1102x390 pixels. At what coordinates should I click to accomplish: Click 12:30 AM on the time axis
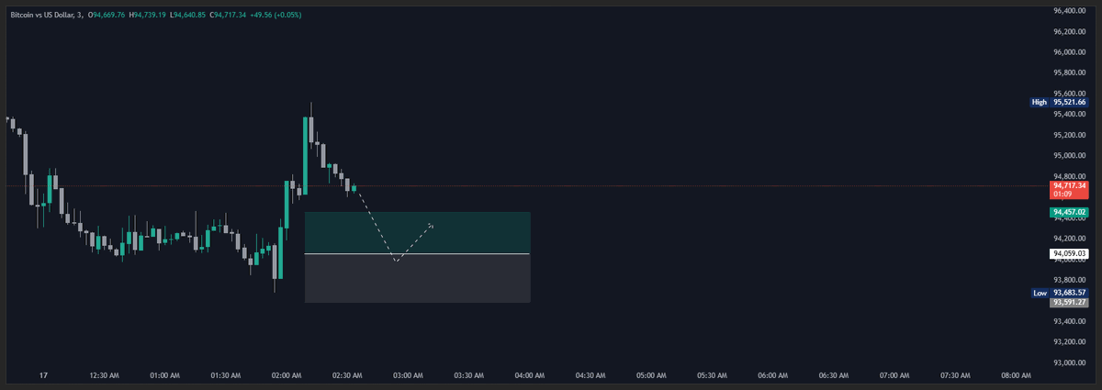[x=104, y=375]
